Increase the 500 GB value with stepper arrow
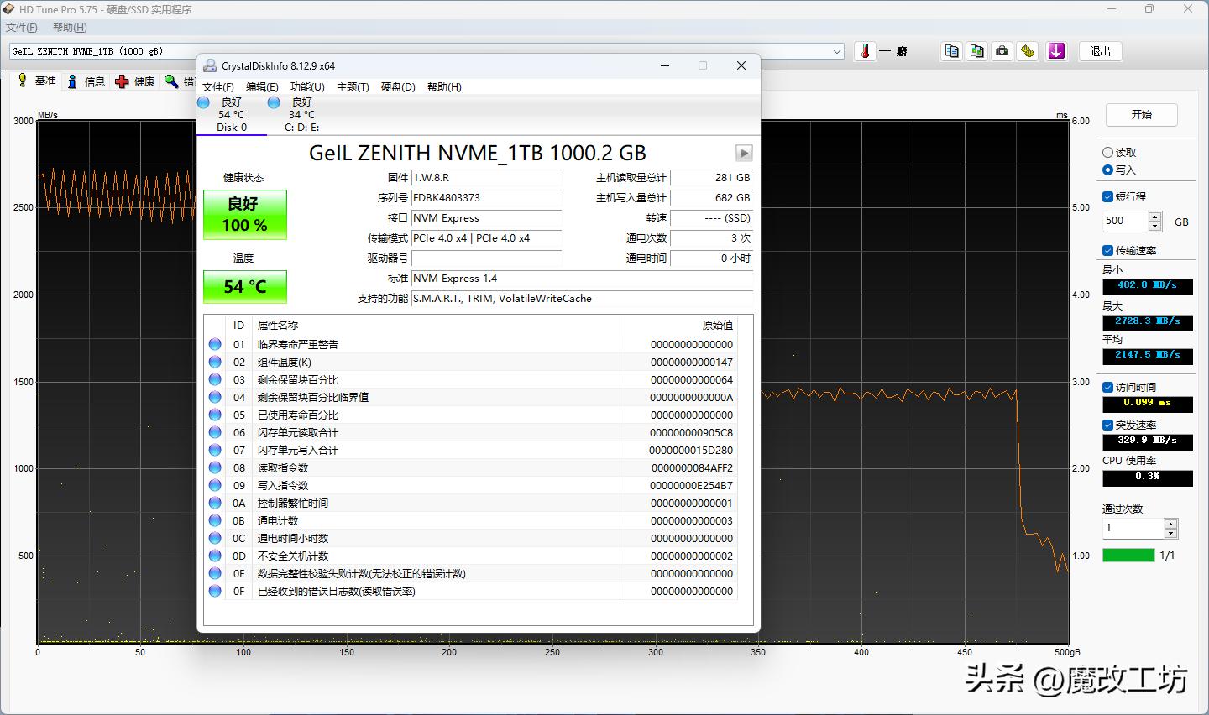Image resolution: width=1209 pixels, height=715 pixels. [1157, 216]
